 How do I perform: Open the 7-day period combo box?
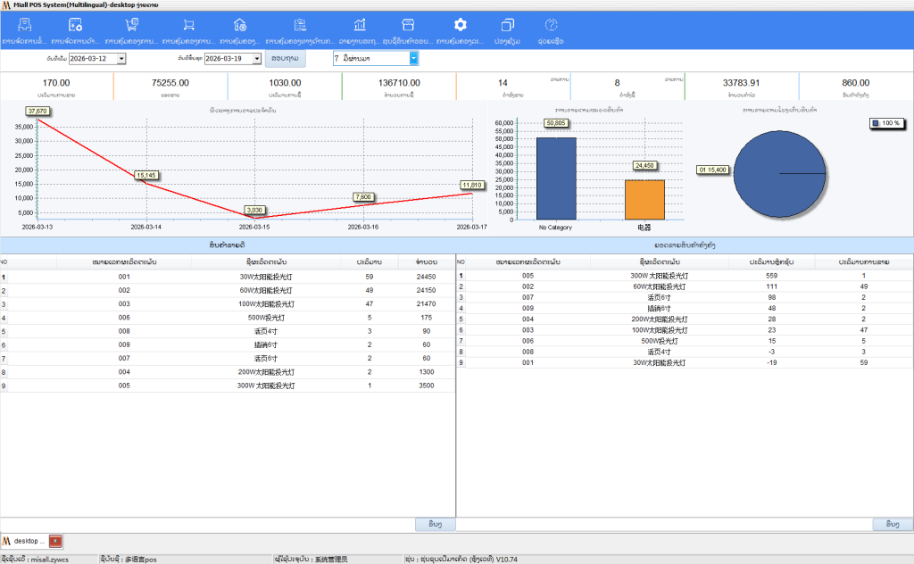click(414, 59)
